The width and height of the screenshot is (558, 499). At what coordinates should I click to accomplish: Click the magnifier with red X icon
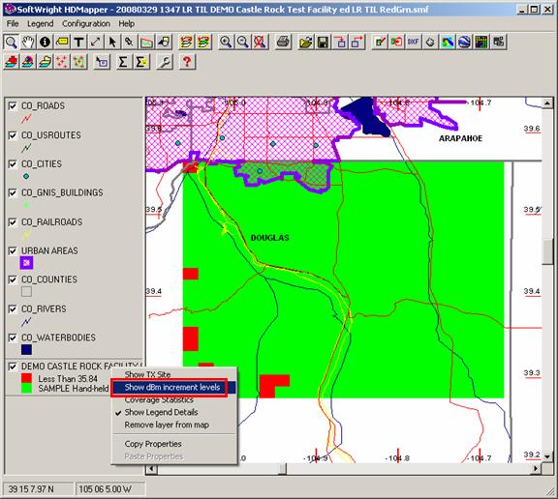coord(260,42)
